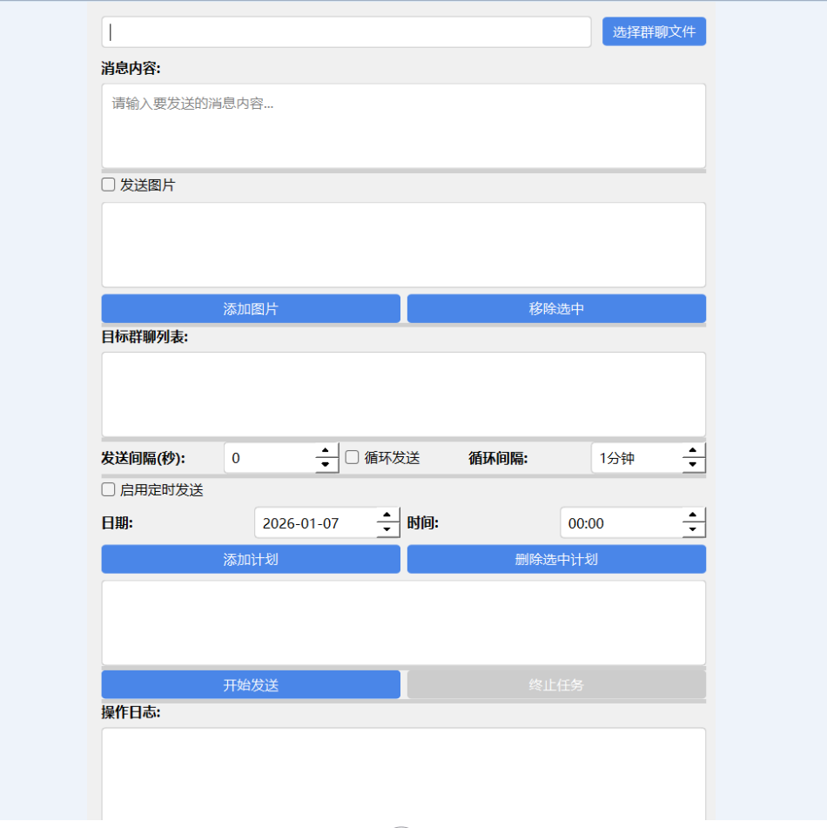This screenshot has height=828, width=827.
Task: Click the 选择群聊文件 button
Action: coord(654,31)
